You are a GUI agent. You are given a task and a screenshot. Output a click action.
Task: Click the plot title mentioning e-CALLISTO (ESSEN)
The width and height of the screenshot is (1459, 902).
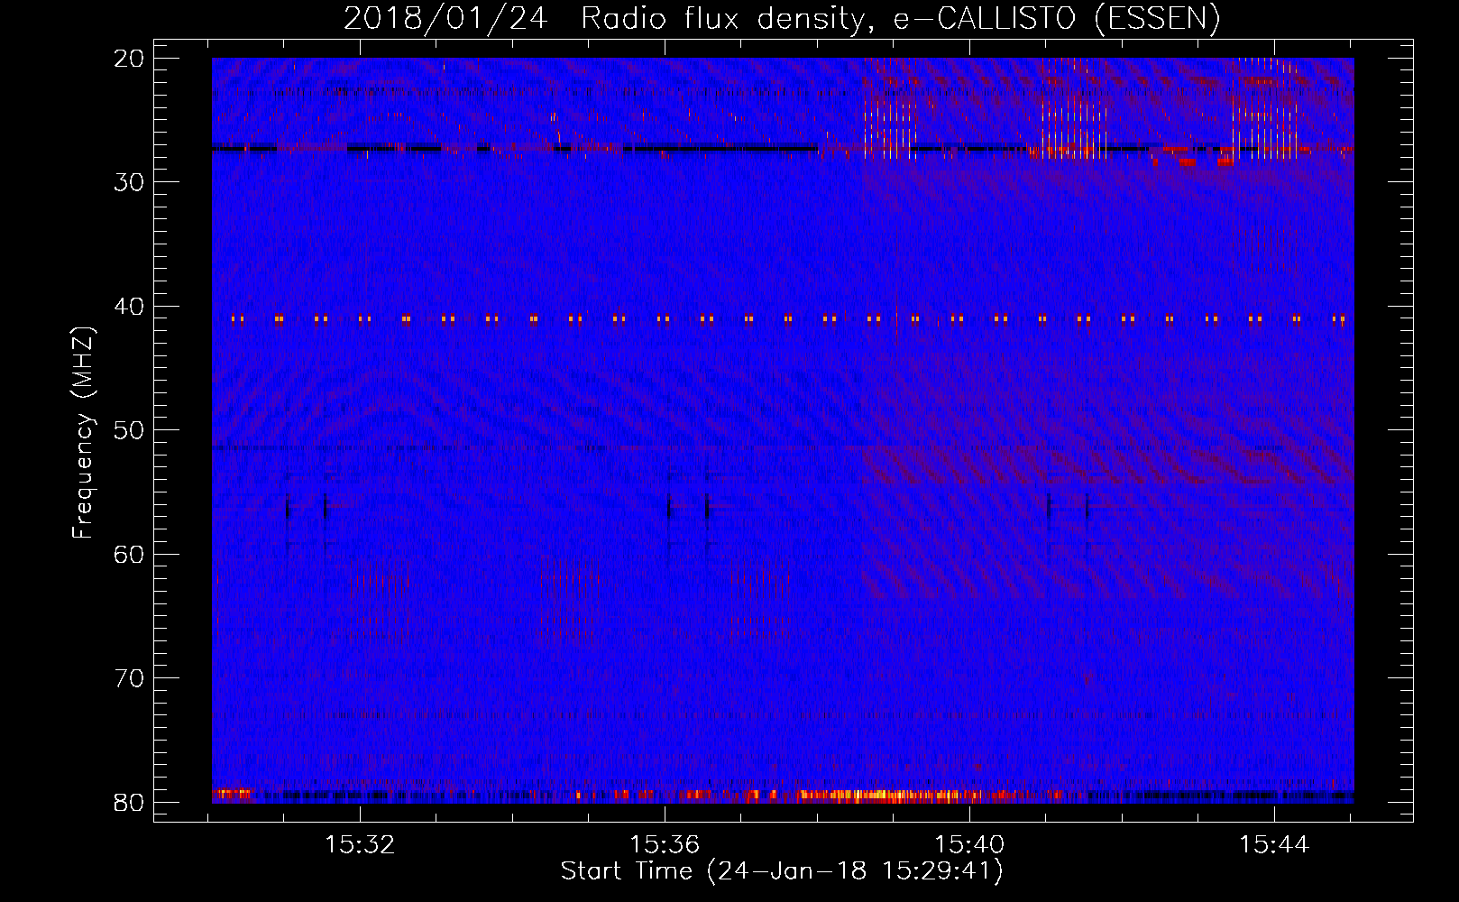click(x=782, y=19)
